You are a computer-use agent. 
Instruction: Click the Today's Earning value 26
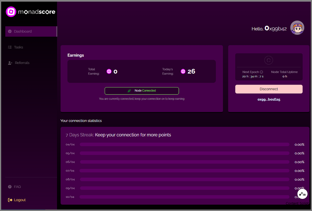click(192, 71)
